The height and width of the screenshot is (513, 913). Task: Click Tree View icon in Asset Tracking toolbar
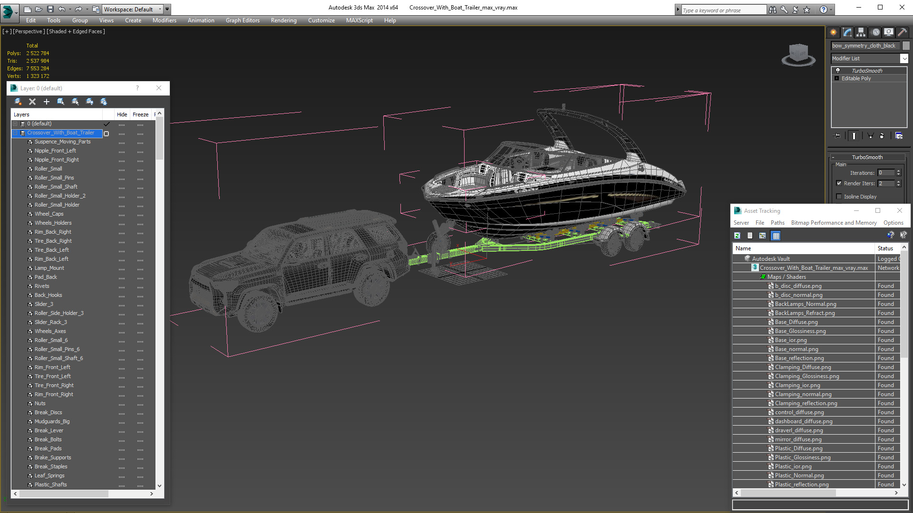763,236
